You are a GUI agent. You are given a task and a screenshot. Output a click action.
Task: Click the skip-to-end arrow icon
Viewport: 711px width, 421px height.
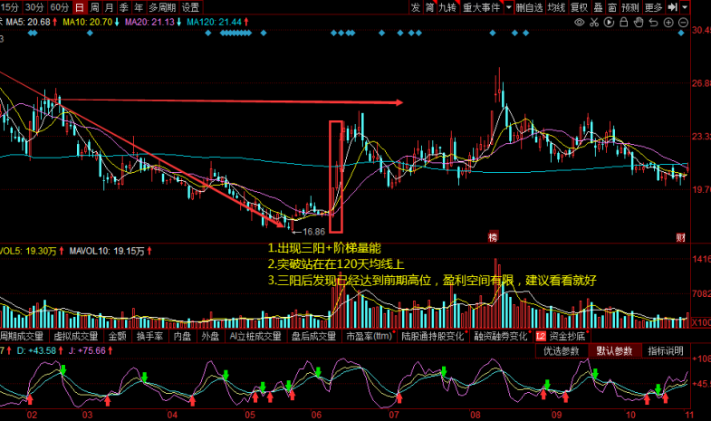coord(673,7)
